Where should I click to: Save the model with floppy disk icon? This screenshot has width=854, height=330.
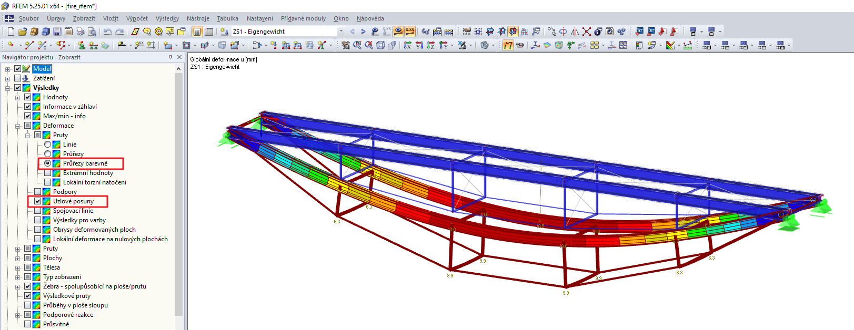tap(57, 32)
